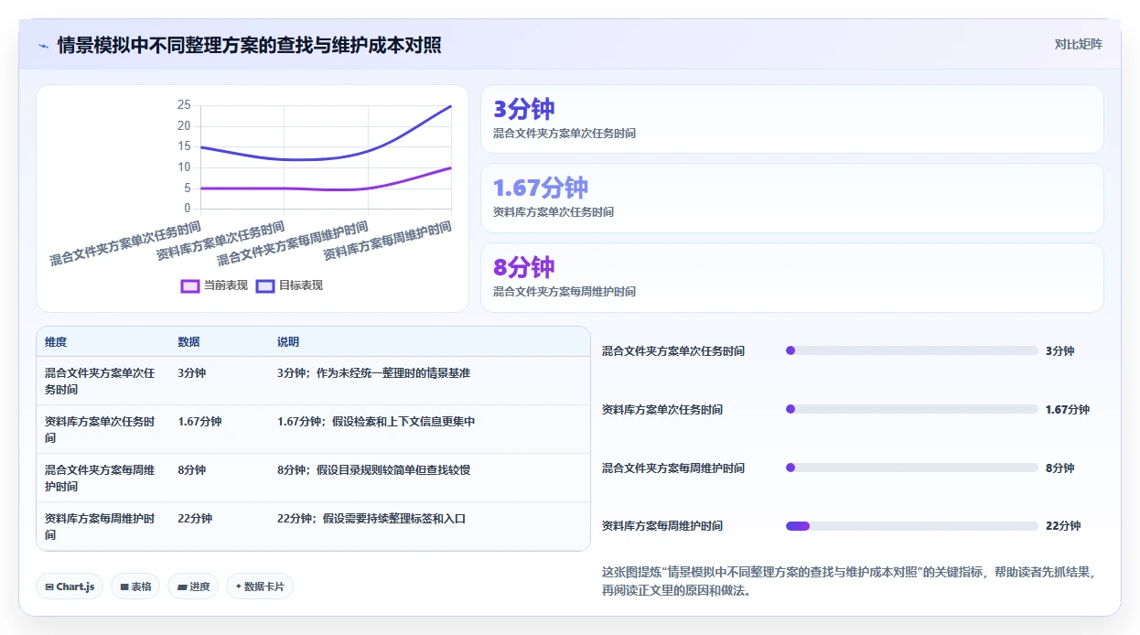Image resolution: width=1140 pixels, height=635 pixels.
Task: Click table cell 资料库方案每周维护时间
Action: click(101, 526)
